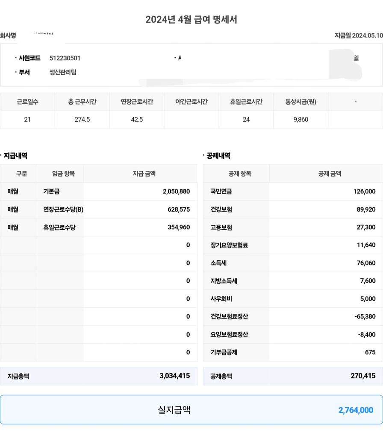Select the 건강보험료정산 value -65,380
Image resolution: width=383 pixels, height=444 pixels.
[x=365, y=317]
